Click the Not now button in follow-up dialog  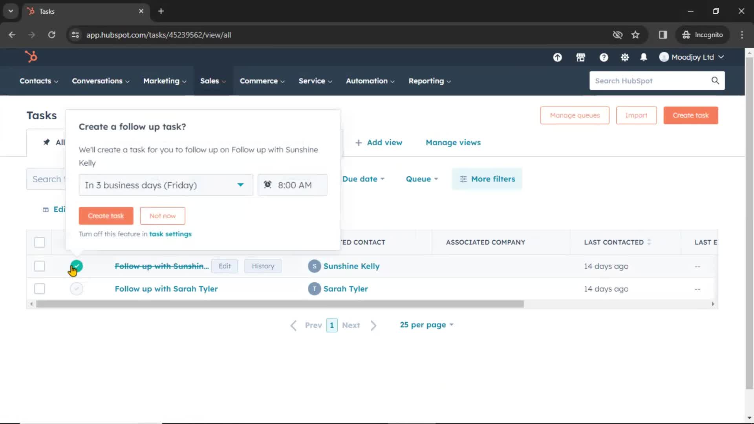[x=162, y=216]
